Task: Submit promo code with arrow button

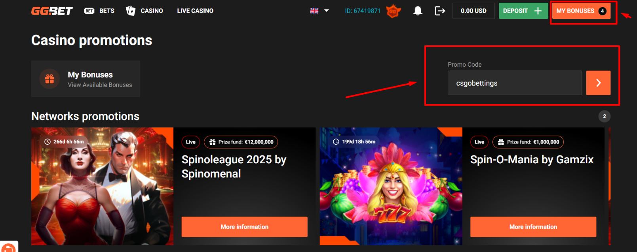Action: (x=598, y=83)
